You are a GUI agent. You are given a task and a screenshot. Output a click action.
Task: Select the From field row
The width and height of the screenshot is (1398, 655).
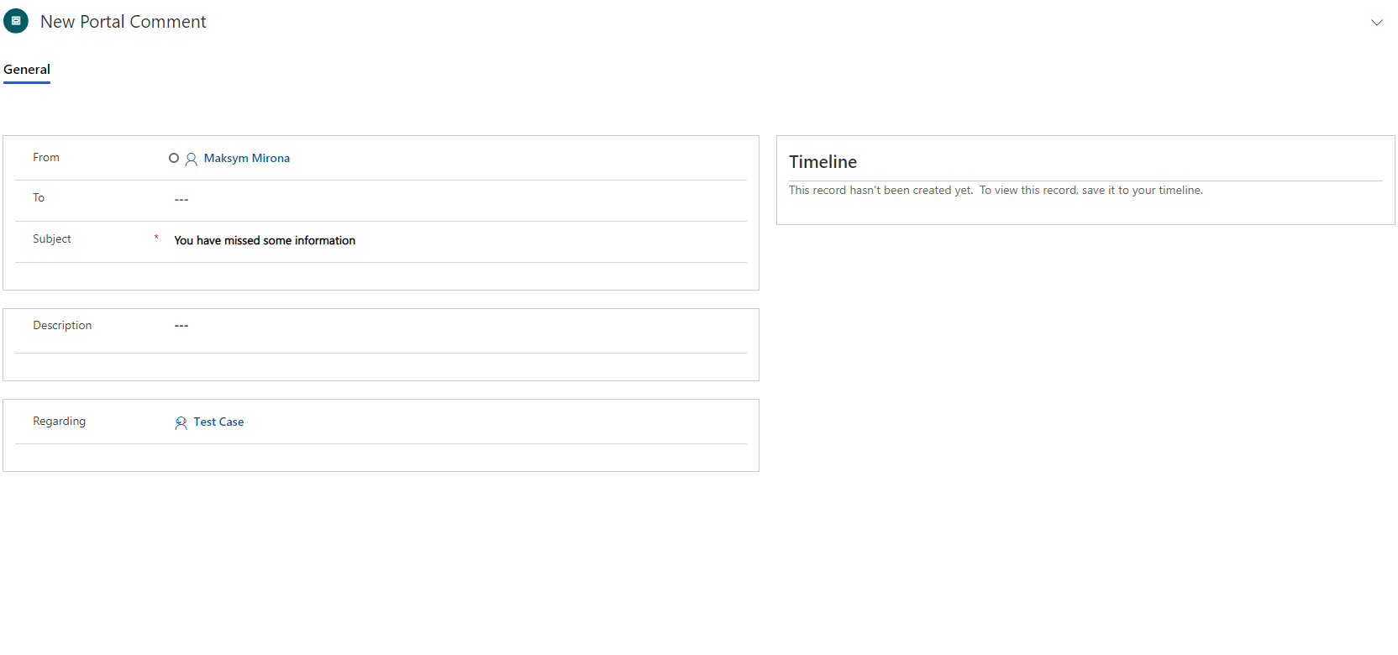46,157
